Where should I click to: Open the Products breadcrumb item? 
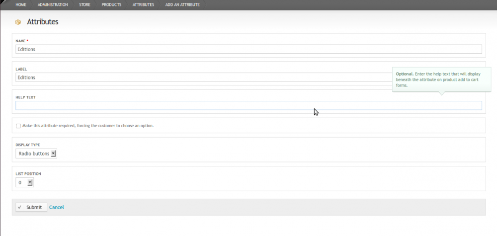111,4
